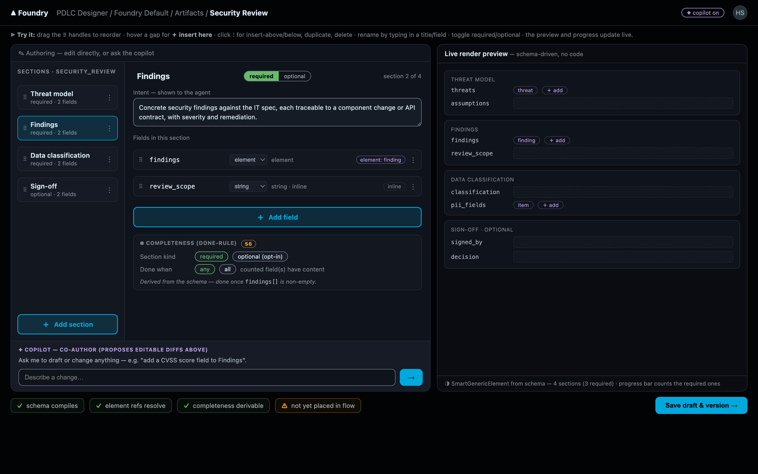
Task: Click the Describe a change input
Action: 207,377
